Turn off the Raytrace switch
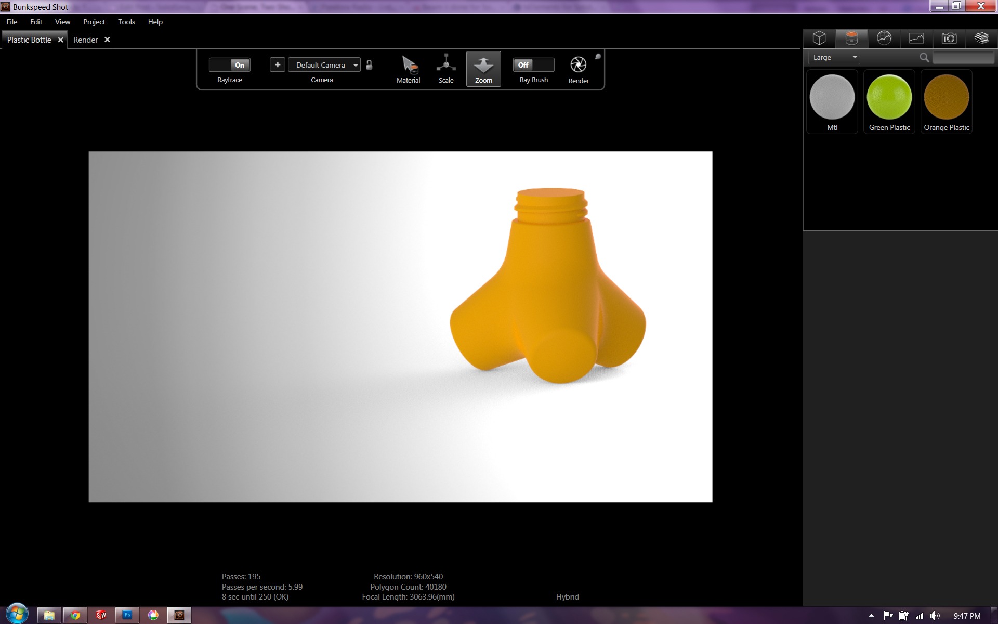The height and width of the screenshot is (624, 998). pos(230,65)
